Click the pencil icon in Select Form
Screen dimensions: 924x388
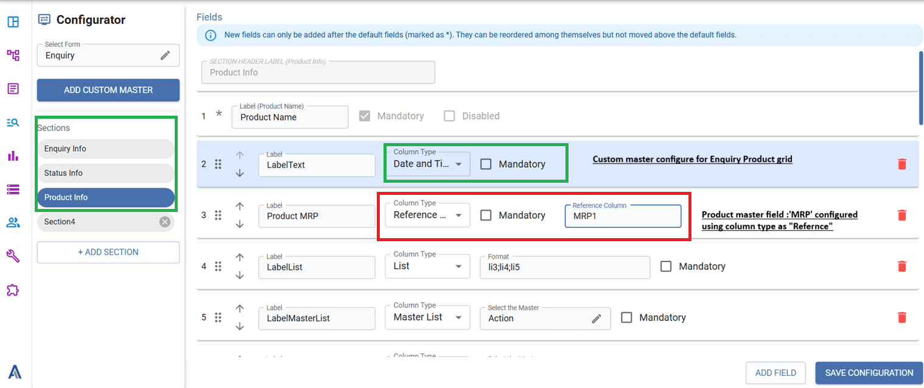[166, 55]
